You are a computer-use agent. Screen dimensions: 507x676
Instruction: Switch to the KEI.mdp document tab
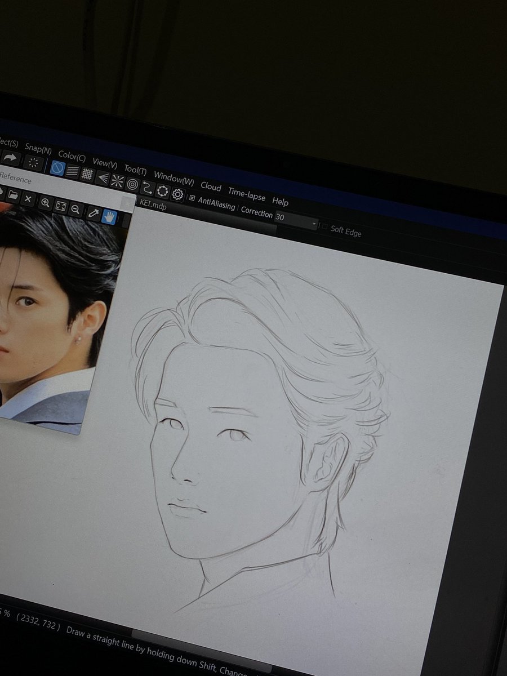(153, 205)
